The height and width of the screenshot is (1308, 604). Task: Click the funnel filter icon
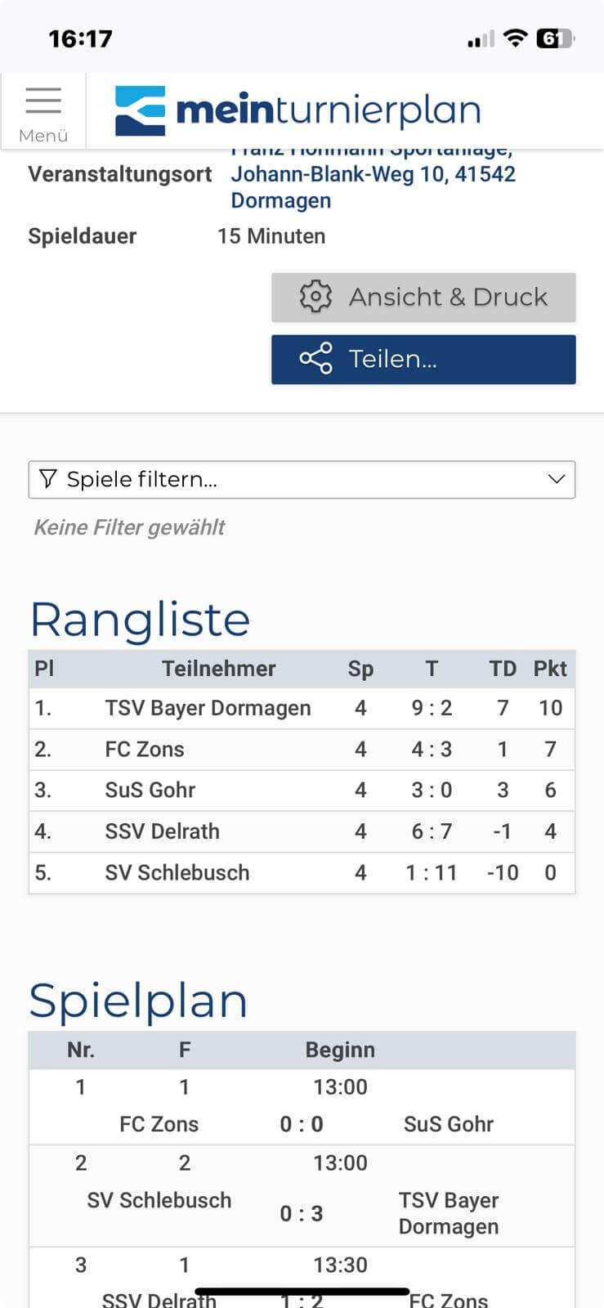(x=48, y=479)
